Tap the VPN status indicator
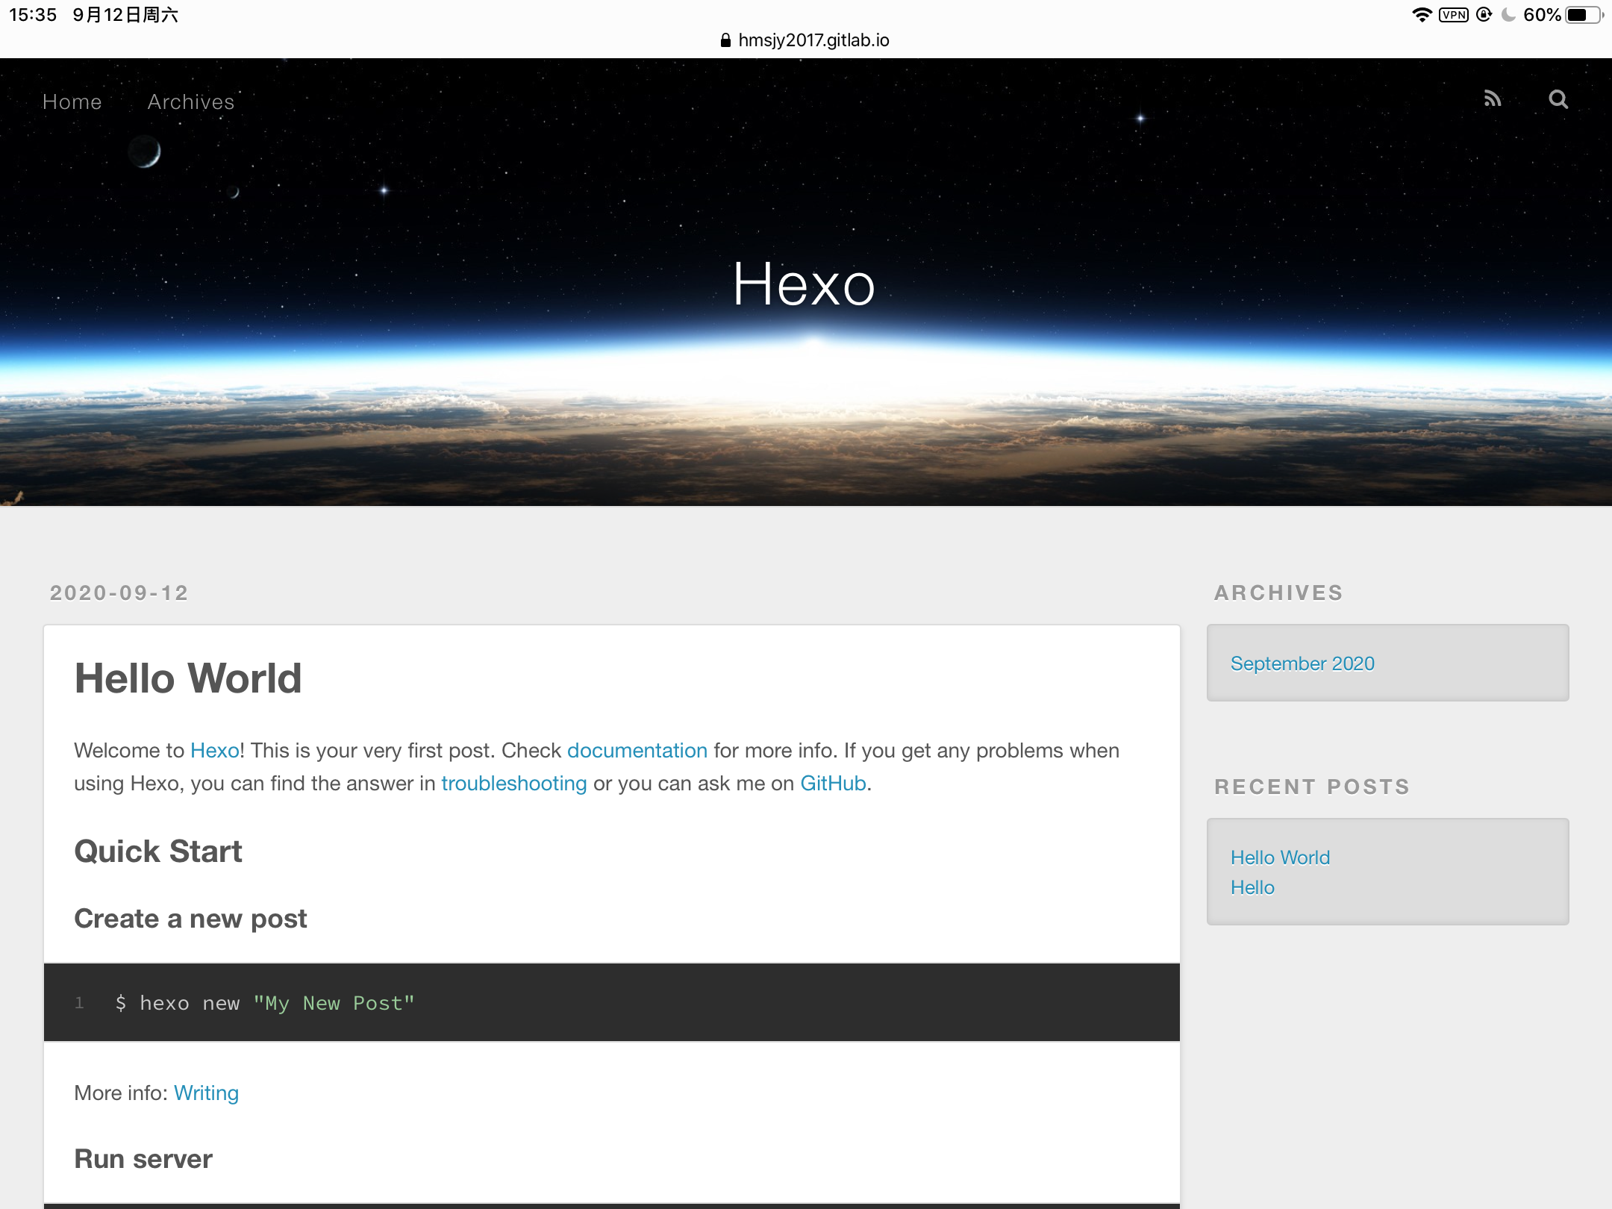The height and width of the screenshot is (1209, 1612). (x=1454, y=15)
